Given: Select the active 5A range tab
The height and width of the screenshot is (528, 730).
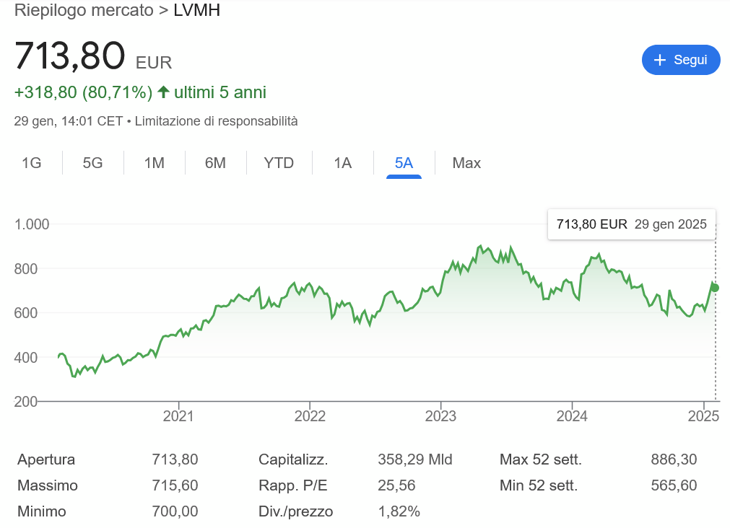Looking at the screenshot, I should pos(404,163).
